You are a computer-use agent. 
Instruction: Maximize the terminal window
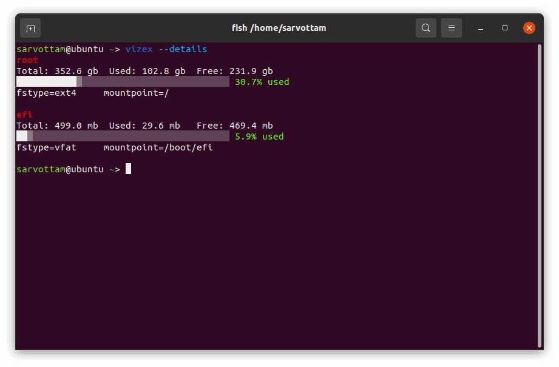tap(505, 28)
